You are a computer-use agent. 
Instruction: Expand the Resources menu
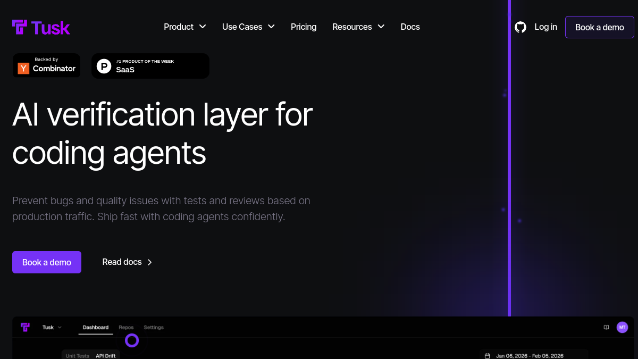[x=358, y=27]
